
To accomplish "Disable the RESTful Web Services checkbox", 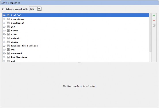I will pos(8,46).
